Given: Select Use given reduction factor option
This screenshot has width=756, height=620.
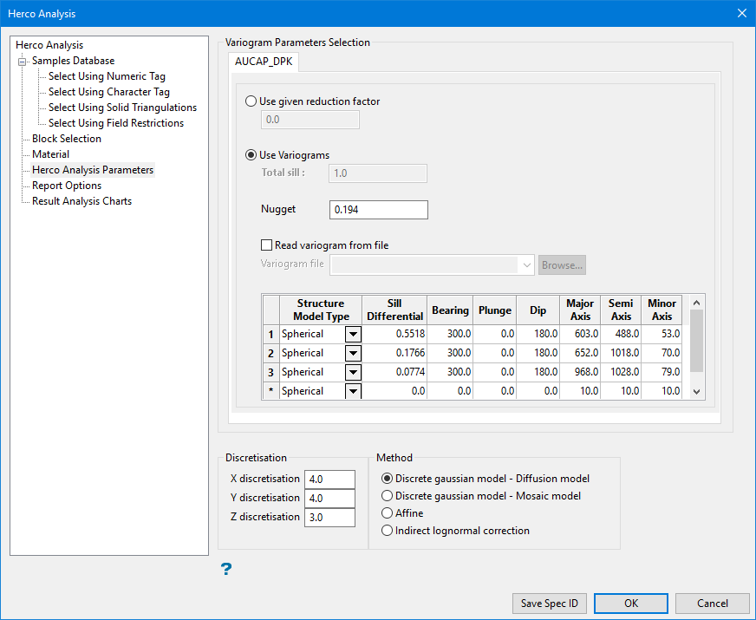Looking at the screenshot, I should pyautogui.click(x=252, y=101).
